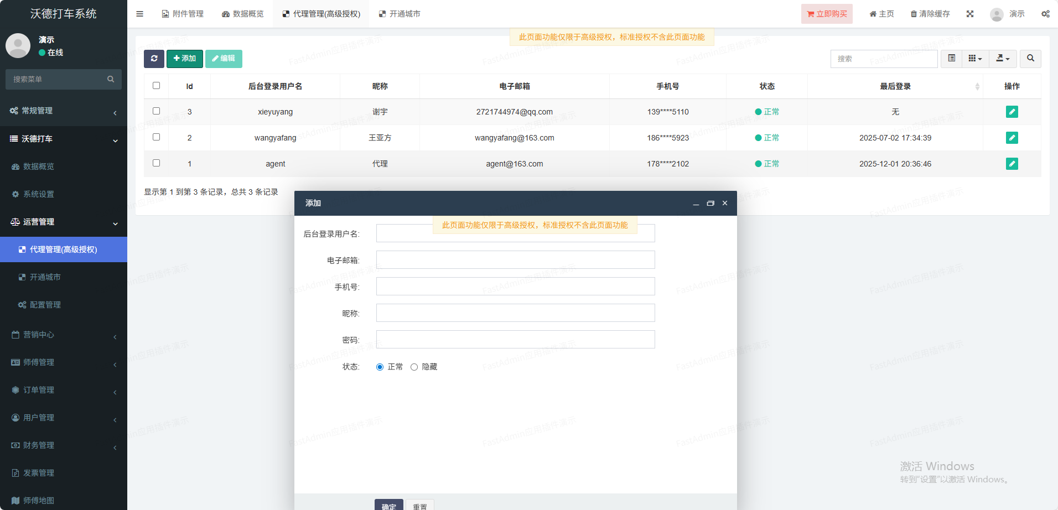Click the 电子邮箱 input field in dialog
1058x510 pixels.
(x=515, y=260)
